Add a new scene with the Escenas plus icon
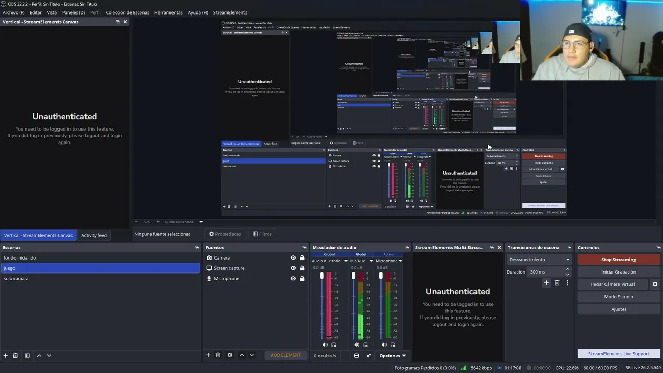 (x=6, y=355)
